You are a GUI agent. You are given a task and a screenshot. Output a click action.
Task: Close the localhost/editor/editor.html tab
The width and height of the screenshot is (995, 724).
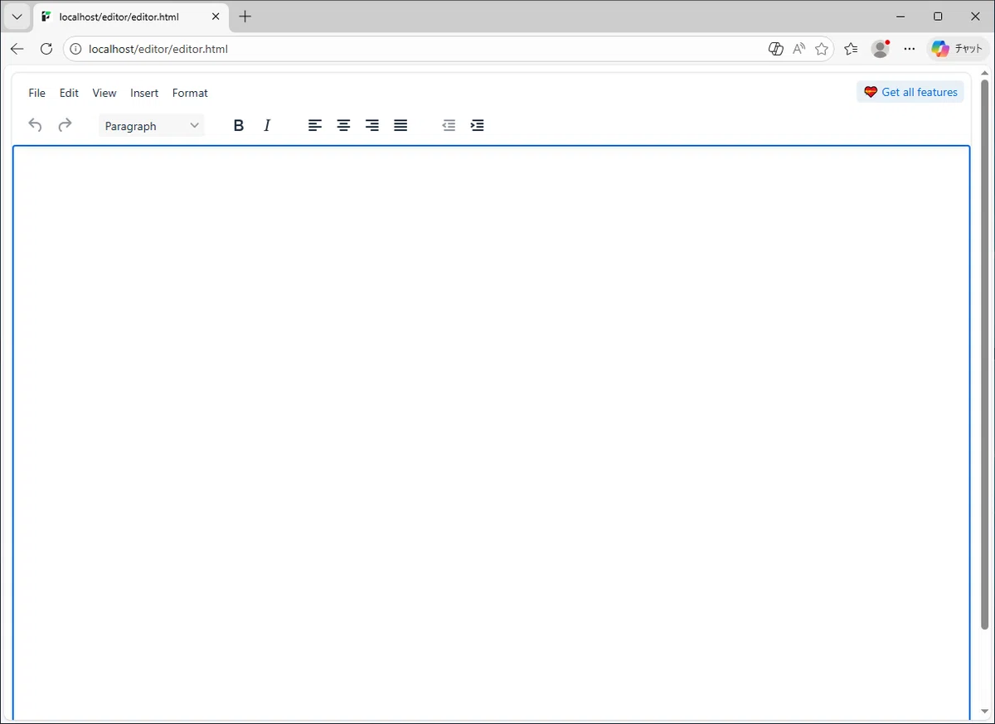click(x=216, y=17)
